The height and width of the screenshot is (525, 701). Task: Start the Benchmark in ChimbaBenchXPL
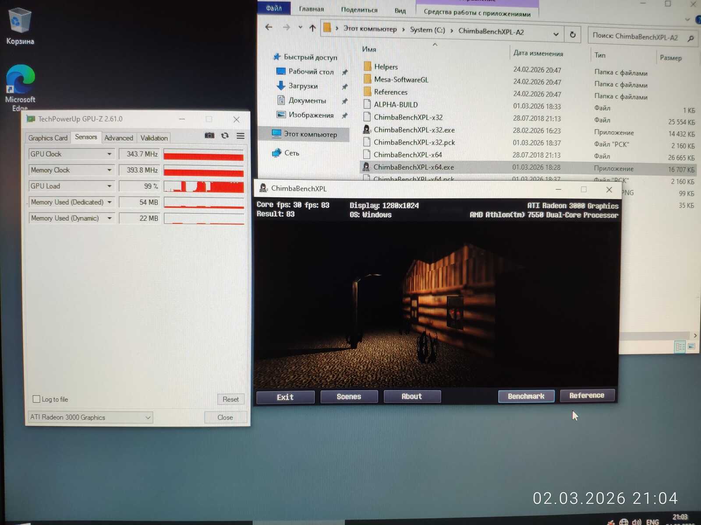[526, 396]
